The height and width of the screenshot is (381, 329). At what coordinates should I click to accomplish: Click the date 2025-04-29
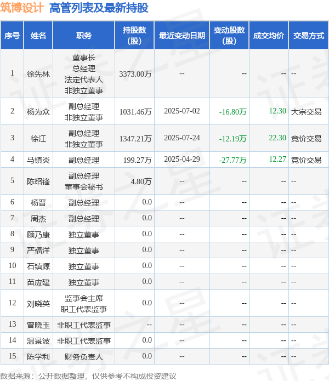(181, 160)
